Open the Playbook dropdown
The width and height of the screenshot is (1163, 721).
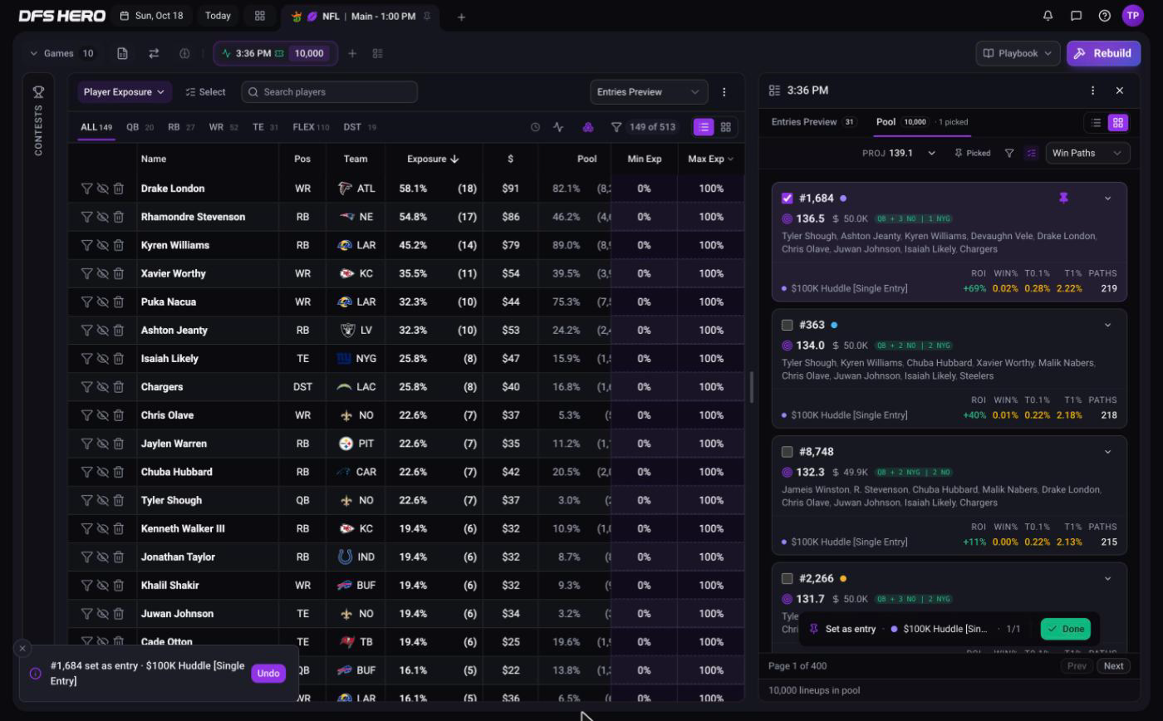click(1018, 53)
